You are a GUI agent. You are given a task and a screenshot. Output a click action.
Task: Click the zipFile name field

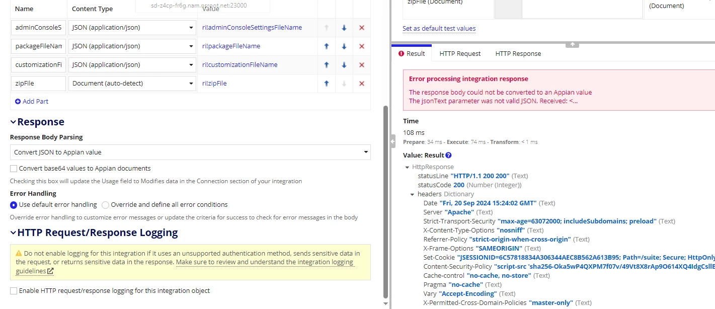[39, 84]
